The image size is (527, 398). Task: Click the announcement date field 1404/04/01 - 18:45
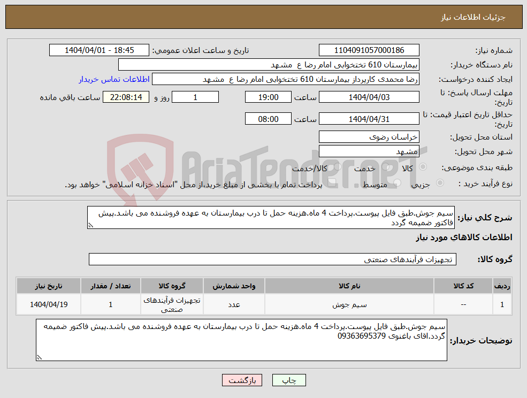[x=99, y=50]
